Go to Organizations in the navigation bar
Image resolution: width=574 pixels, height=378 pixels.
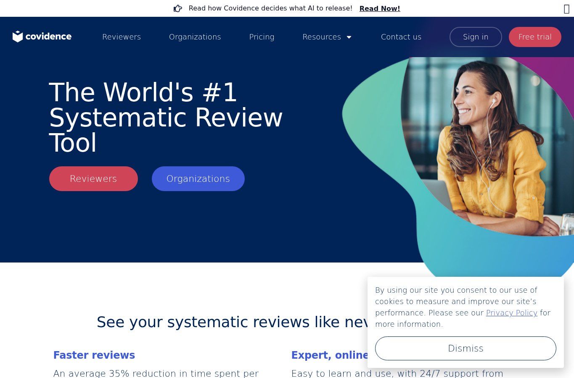click(195, 37)
